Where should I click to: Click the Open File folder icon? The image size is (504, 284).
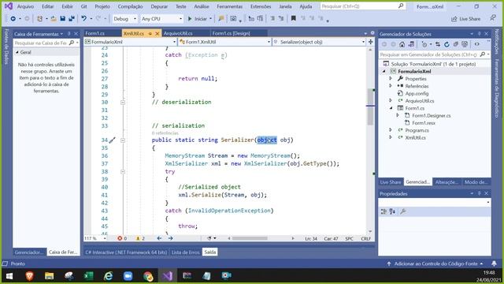(x=54, y=19)
